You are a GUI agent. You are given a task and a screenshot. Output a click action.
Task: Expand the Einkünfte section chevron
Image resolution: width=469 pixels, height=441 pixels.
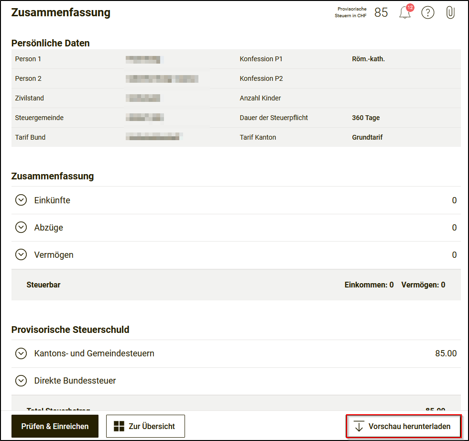[x=21, y=200]
